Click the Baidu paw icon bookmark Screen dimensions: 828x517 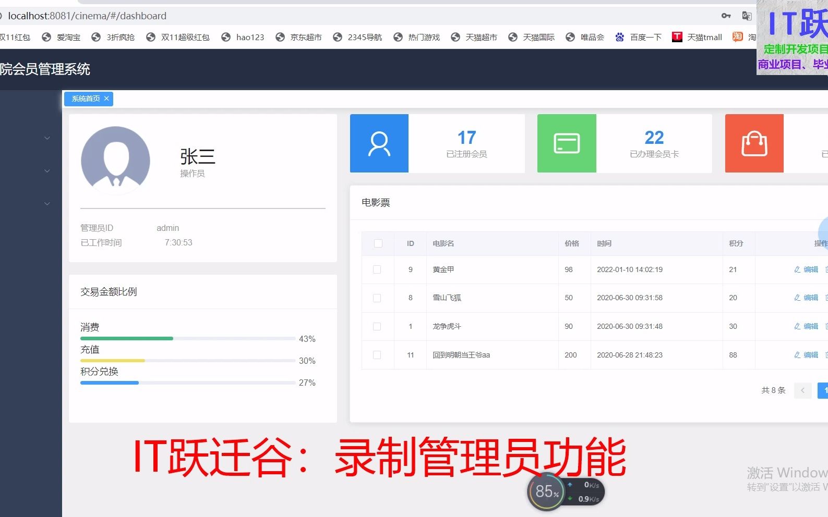coord(620,37)
